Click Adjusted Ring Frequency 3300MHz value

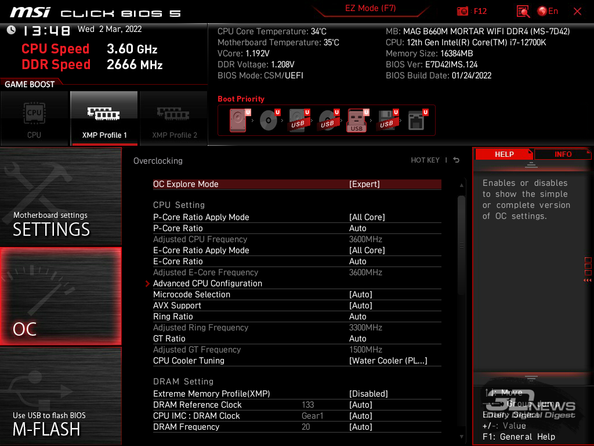click(x=365, y=328)
